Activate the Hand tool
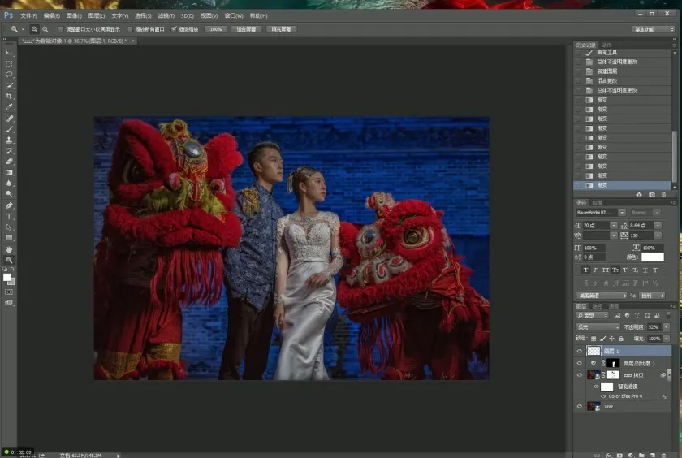Viewport: 682px width, 458px height. 10,249
